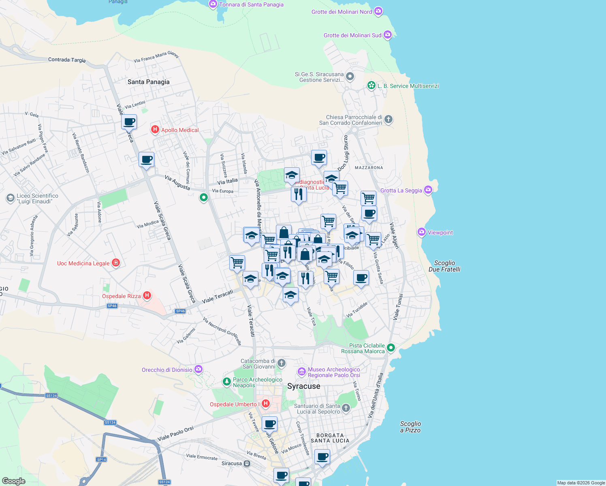
Task: Select Liceo Scientifico Luigi Einaudi school icon
Action: pos(10,198)
